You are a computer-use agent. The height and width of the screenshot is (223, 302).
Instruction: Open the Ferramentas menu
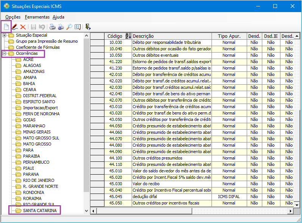pyautogui.click(x=37, y=17)
